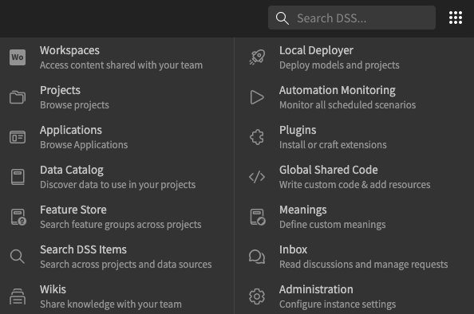Screen dimensions: 474x314
Task: Click 'Browse projects' description
Action: click(x=74, y=105)
